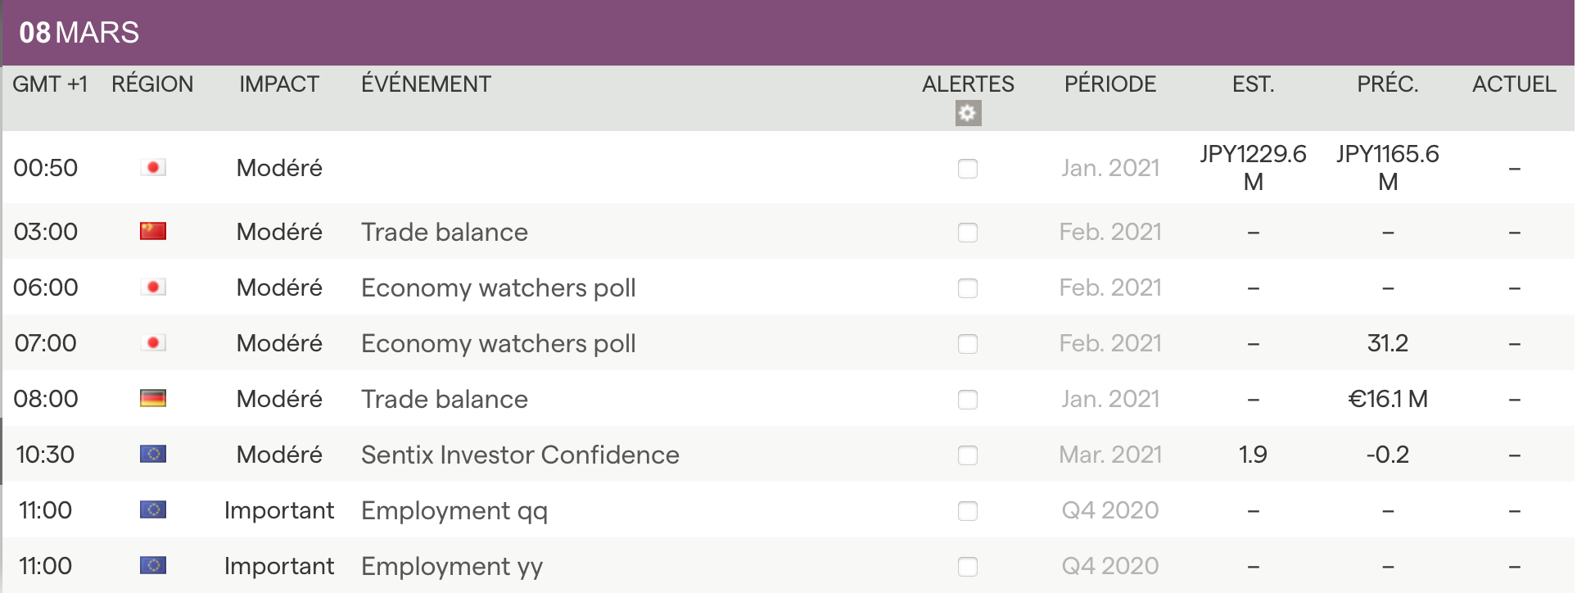Open the alerts settings gear icon
This screenshot has width=1577, height=593.
coord(968,113)
